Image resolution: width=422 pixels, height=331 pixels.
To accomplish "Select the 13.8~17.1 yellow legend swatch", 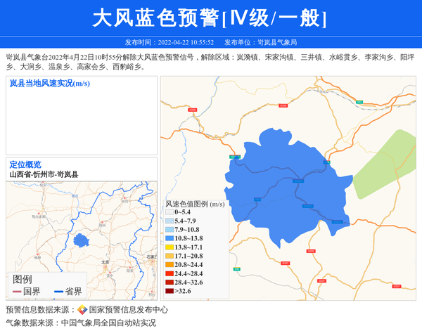I will (x=169, y=247).
